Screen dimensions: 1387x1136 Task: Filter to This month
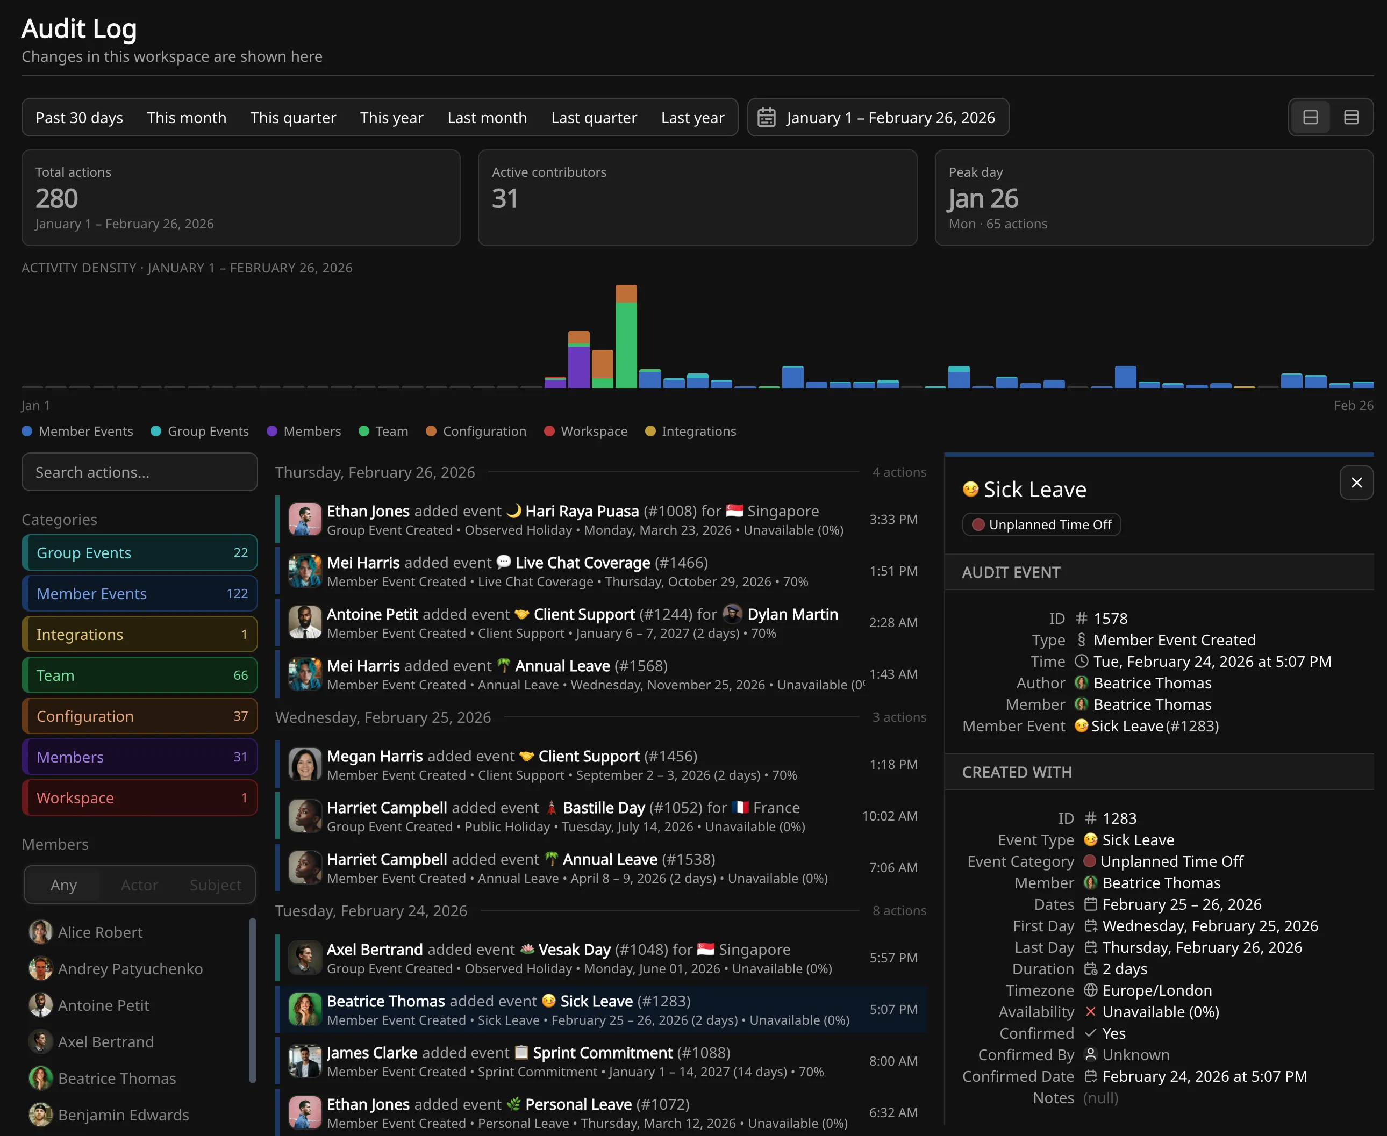(187, 118)
